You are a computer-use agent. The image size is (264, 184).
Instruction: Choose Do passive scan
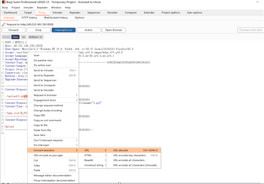[x=53, y=60]
